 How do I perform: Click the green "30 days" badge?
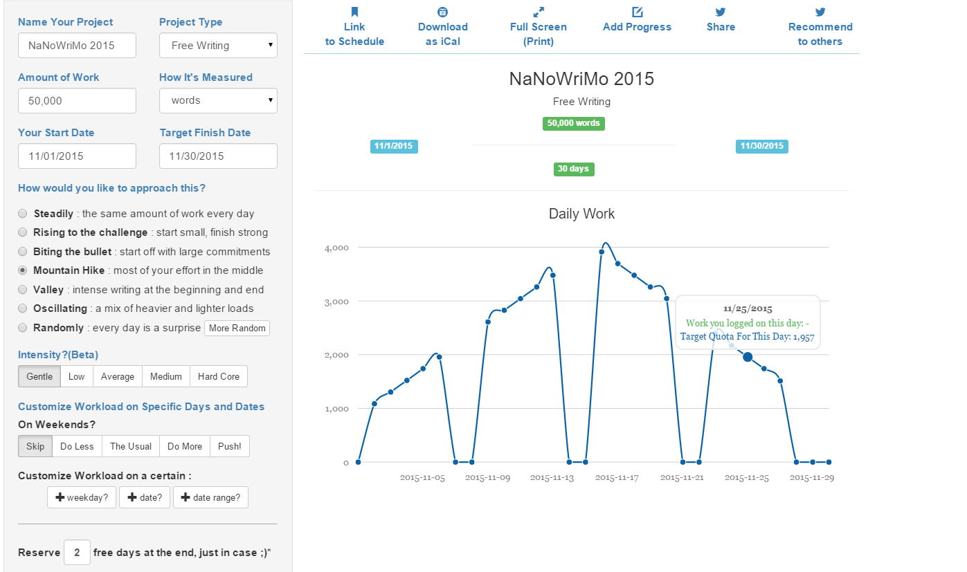click(574, 169)
